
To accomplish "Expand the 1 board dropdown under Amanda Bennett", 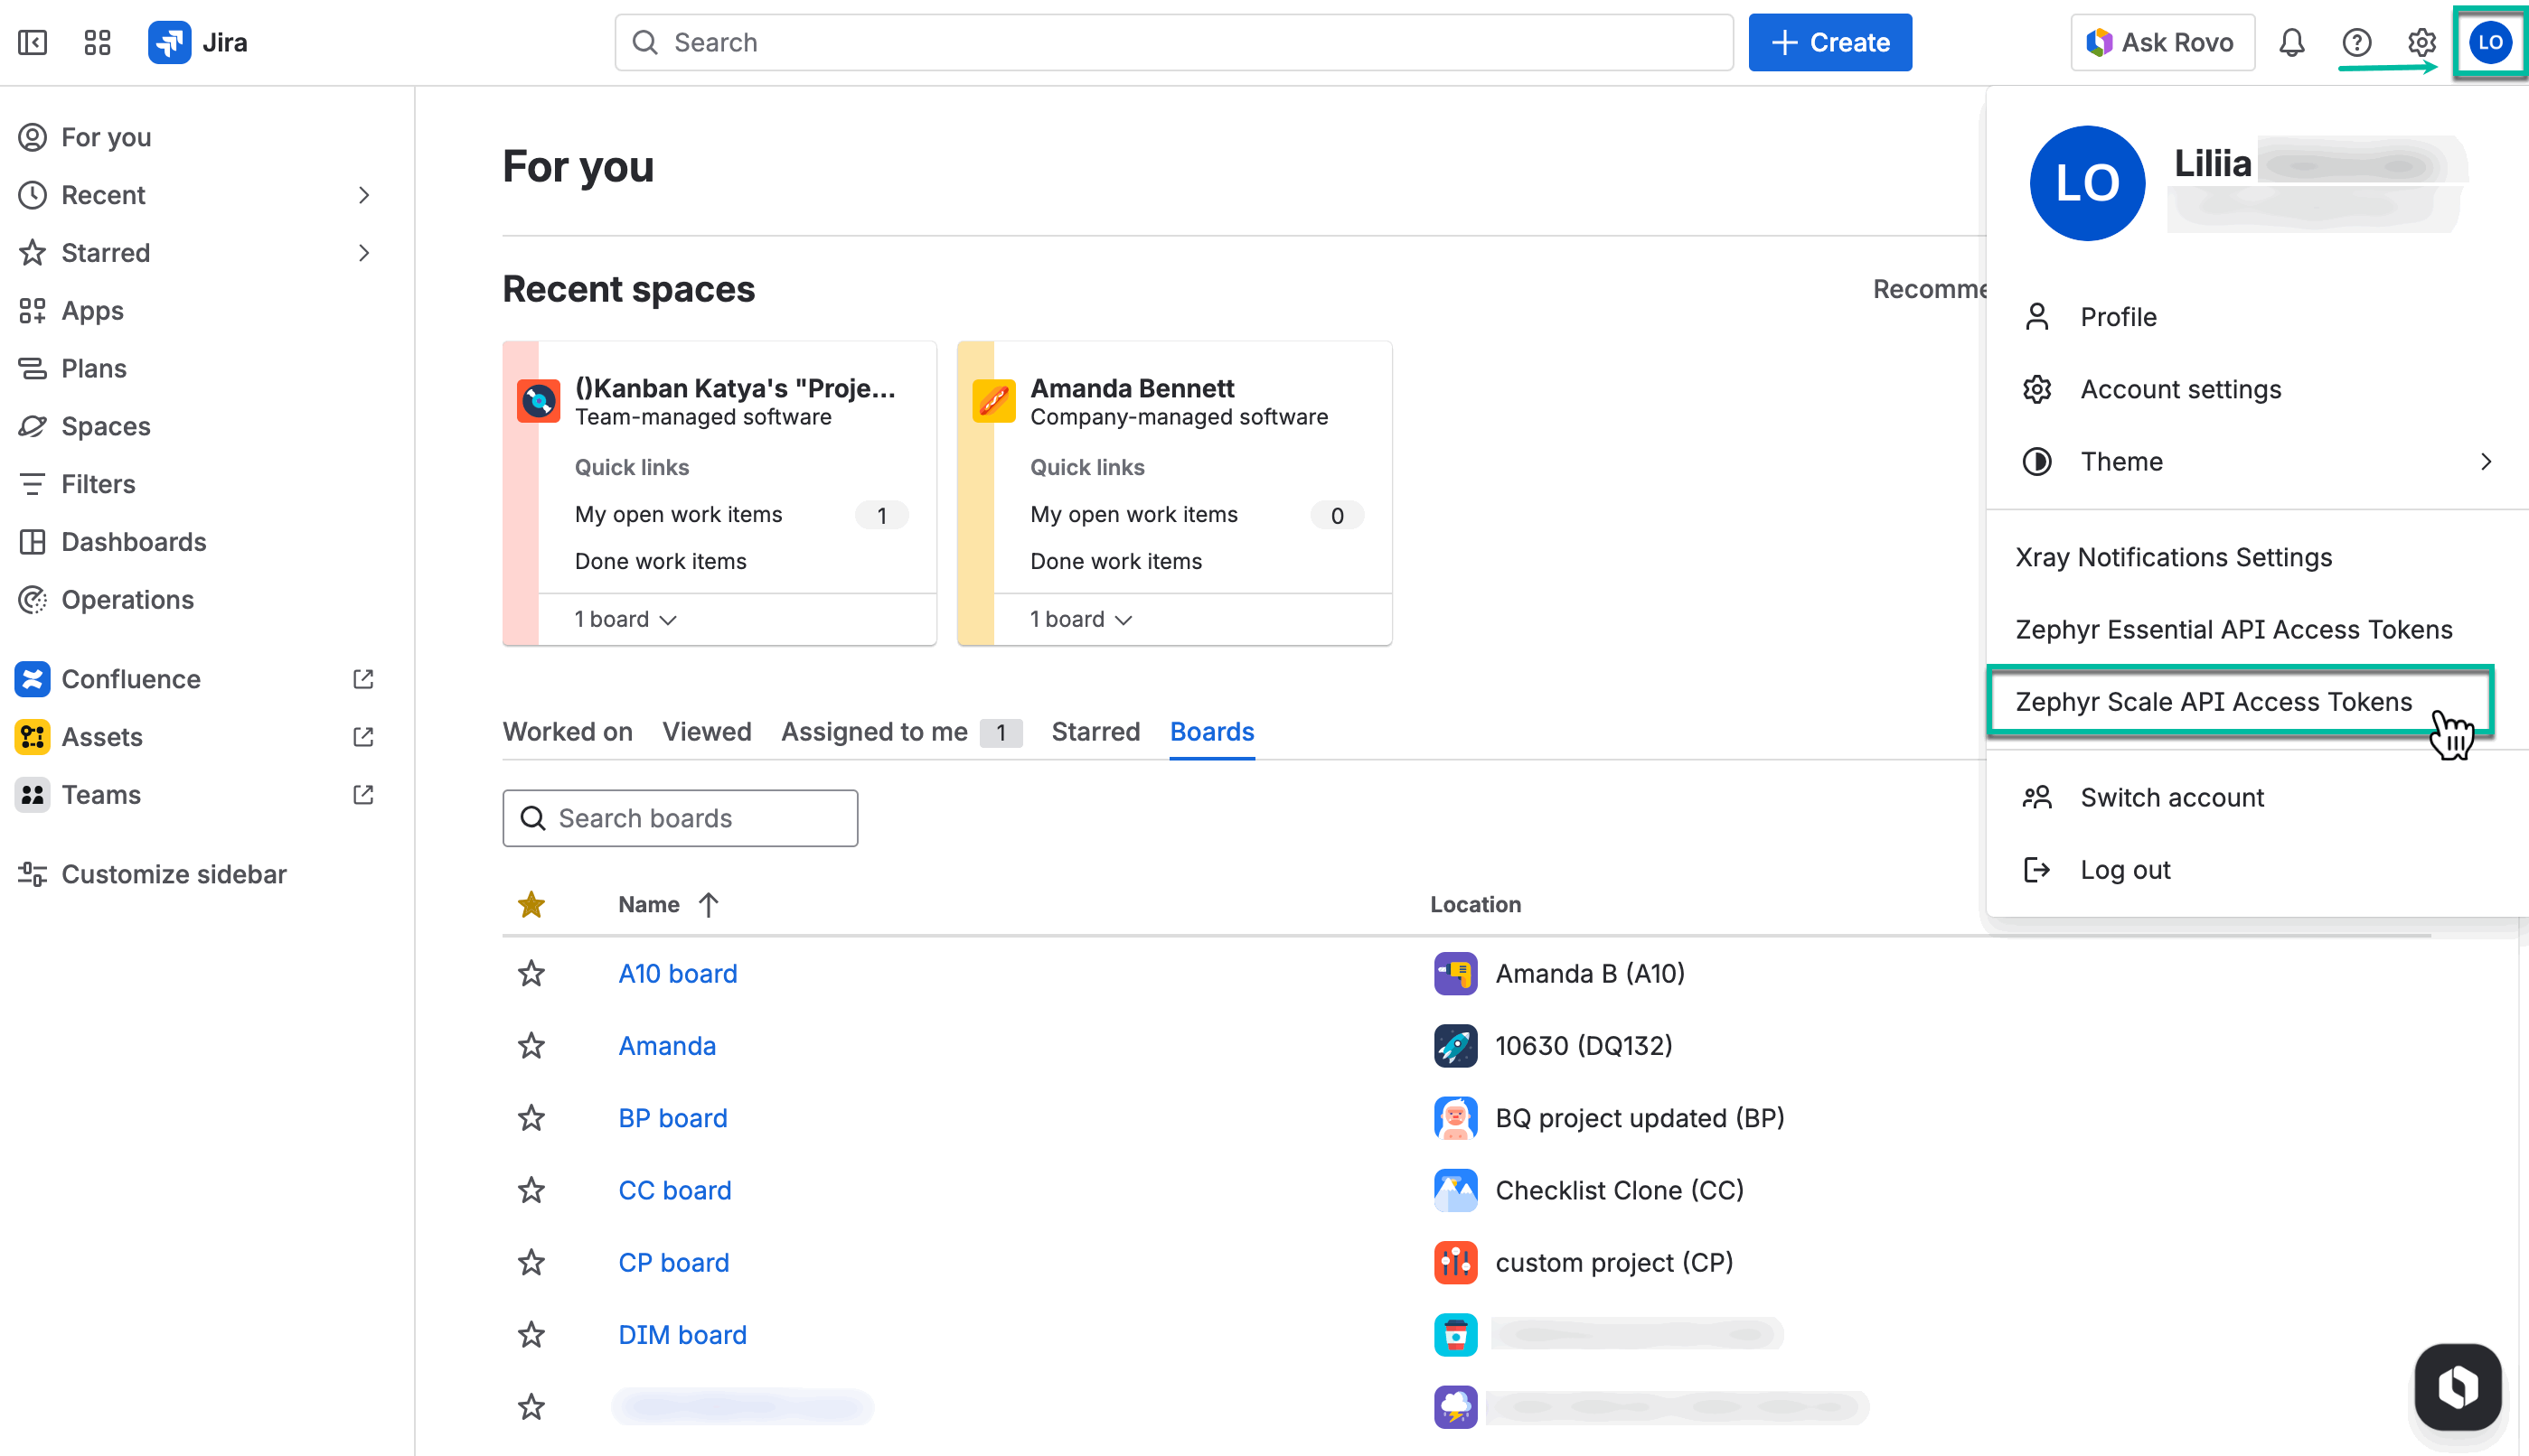I will 1080,619.
